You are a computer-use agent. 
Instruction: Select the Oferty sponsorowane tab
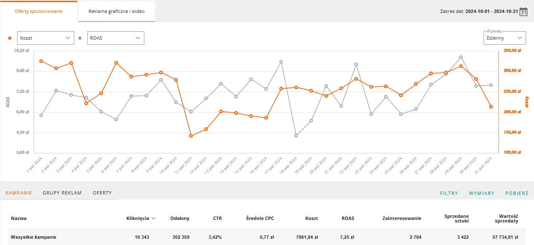38,11
